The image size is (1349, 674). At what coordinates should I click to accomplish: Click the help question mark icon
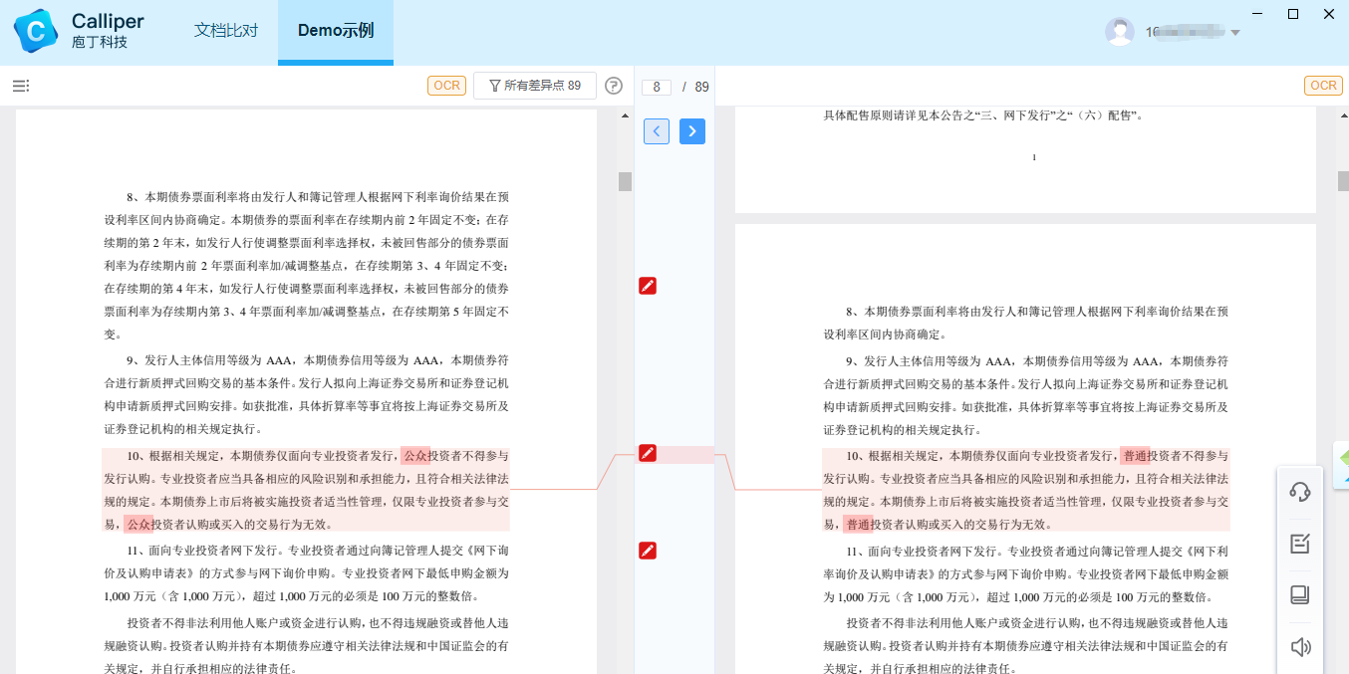(614, 87)
